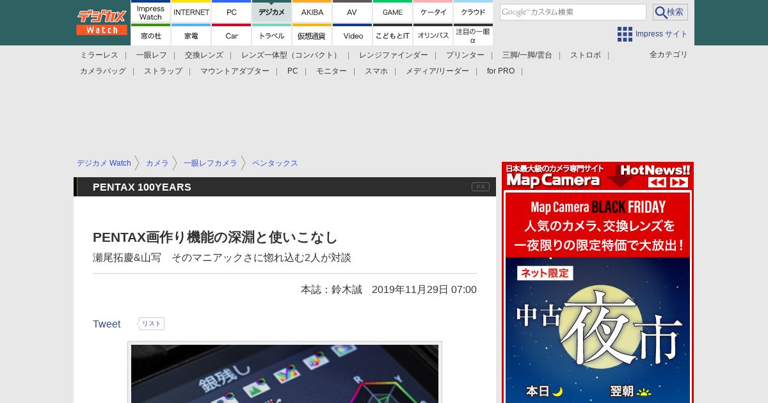Open the 家電 tab
Image resolution: width=768 pixels, height=403 pixels.
coord(191,35)
